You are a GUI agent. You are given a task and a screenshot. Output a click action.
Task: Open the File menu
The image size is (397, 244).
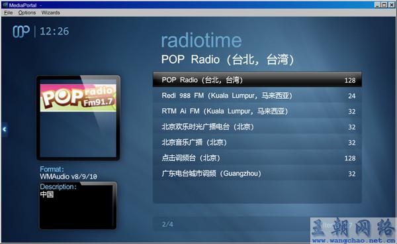tap(8, 13)
